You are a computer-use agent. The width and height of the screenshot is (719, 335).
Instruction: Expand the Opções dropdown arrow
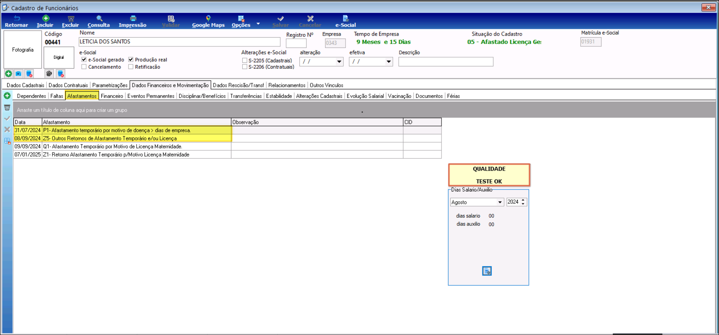click(258, 24)
